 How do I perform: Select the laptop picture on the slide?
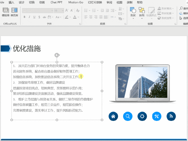pos(142,83)
